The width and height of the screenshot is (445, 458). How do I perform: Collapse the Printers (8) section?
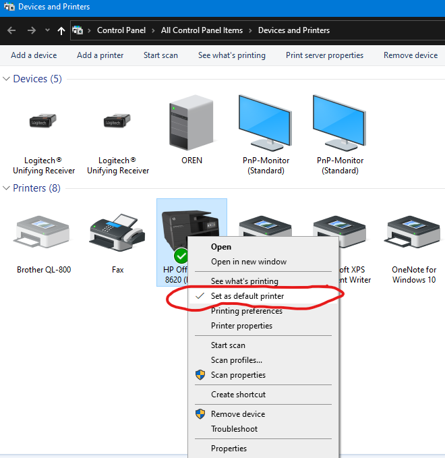[x=6, y=188]
